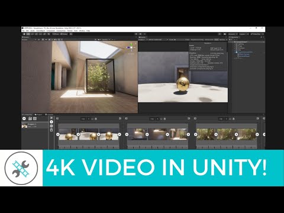The image size is (284, 213).
Task: Select the first gold sphere clip thumbnail
Action: pyautogui.click(x=68, y=134)
